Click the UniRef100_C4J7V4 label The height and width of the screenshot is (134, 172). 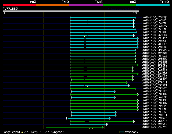coord(154,127)
